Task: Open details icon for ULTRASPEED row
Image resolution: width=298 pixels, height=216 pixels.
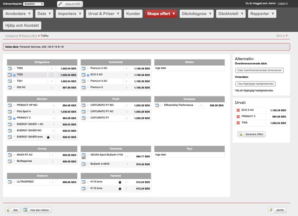Action: [10, 182]
